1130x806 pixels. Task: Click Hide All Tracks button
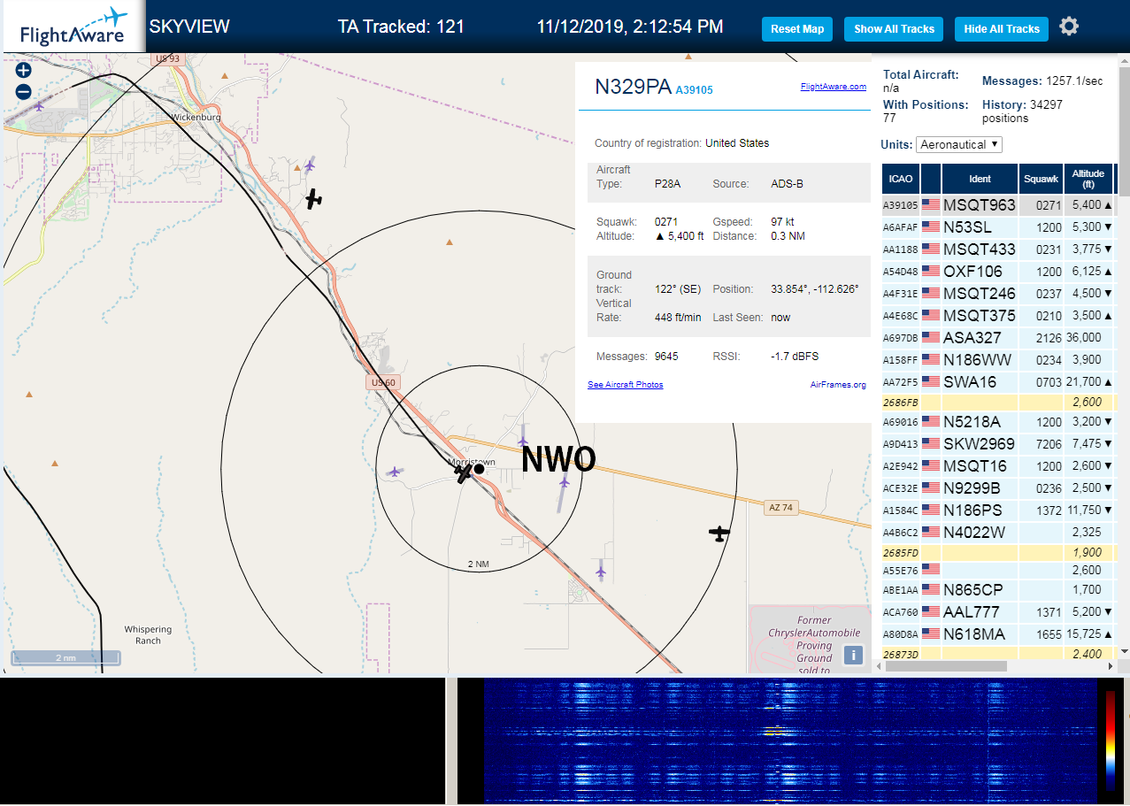pos(1002,29)
